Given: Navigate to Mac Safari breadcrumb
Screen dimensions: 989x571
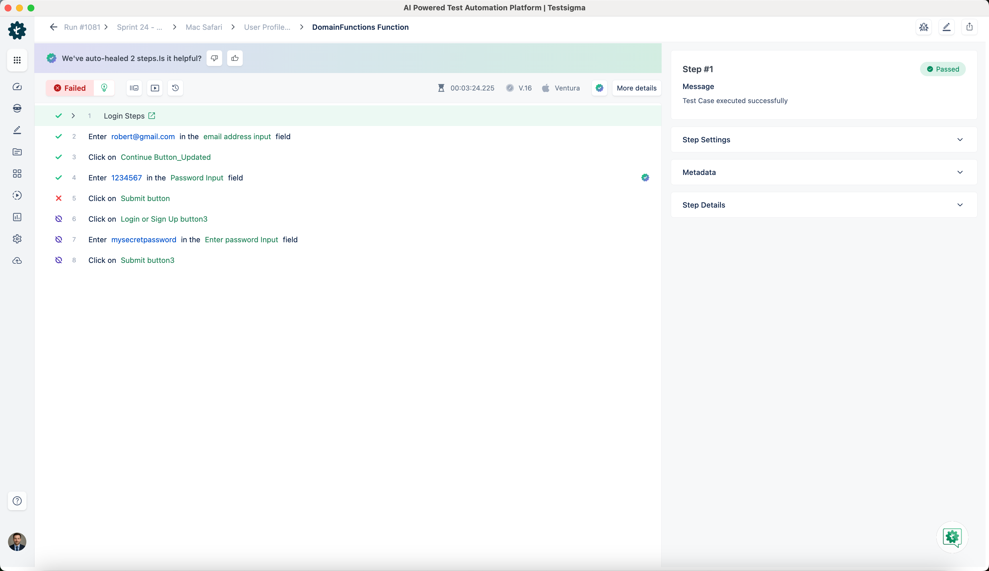Looking at the screenshot, I should point(204,27).
